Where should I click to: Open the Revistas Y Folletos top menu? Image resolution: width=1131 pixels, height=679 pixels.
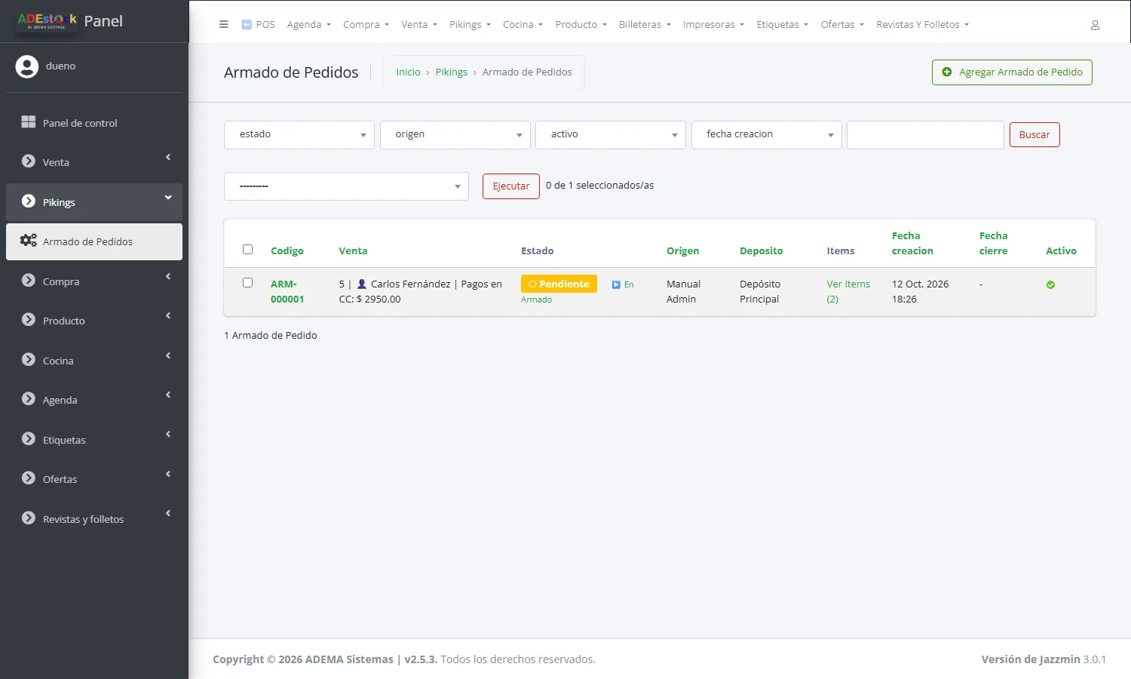(x=922, y=25)
